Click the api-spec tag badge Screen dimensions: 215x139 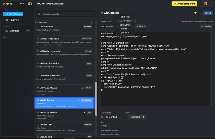(87, 27)
